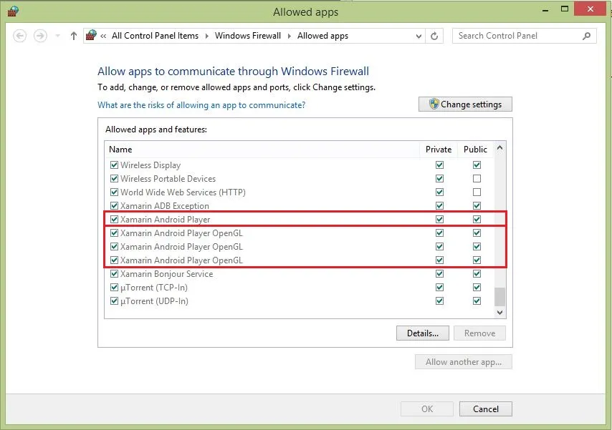The image size is (612, 430).
Task: Select the Xamarin ADB Exception row
Action: [x=300, y=205]
